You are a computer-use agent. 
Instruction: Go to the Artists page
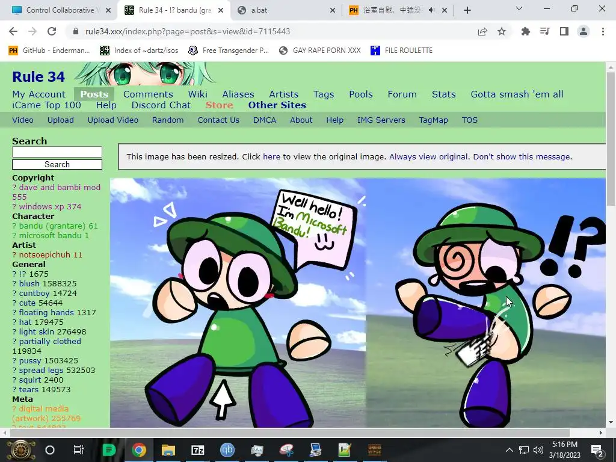284,94
